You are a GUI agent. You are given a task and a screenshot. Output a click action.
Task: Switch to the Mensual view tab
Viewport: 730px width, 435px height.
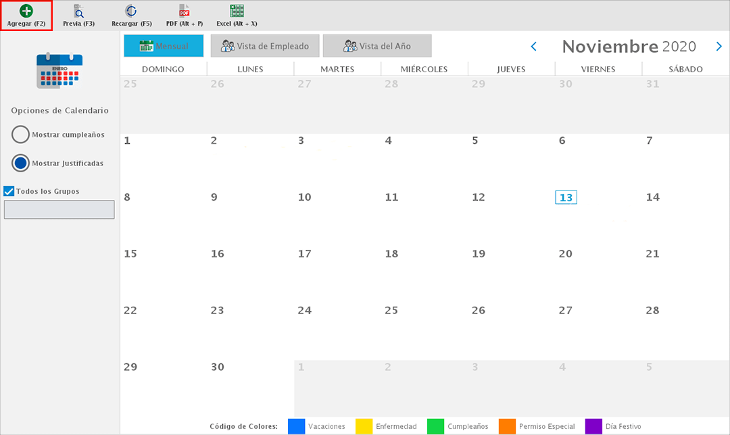(x=164, y=46)
